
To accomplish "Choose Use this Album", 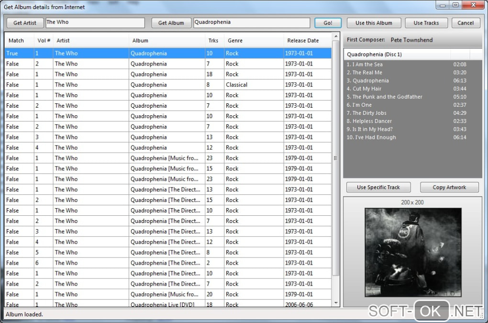I will [x=374, y=22].
